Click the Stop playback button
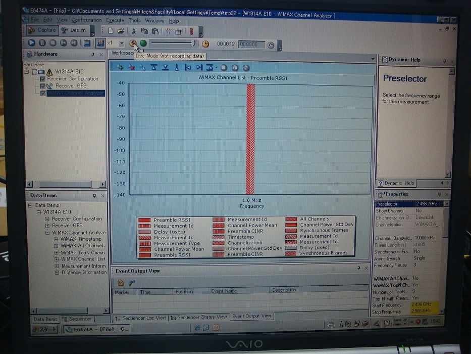The width and height of the screenshot is (471, 354). click(x=53, y=43)
